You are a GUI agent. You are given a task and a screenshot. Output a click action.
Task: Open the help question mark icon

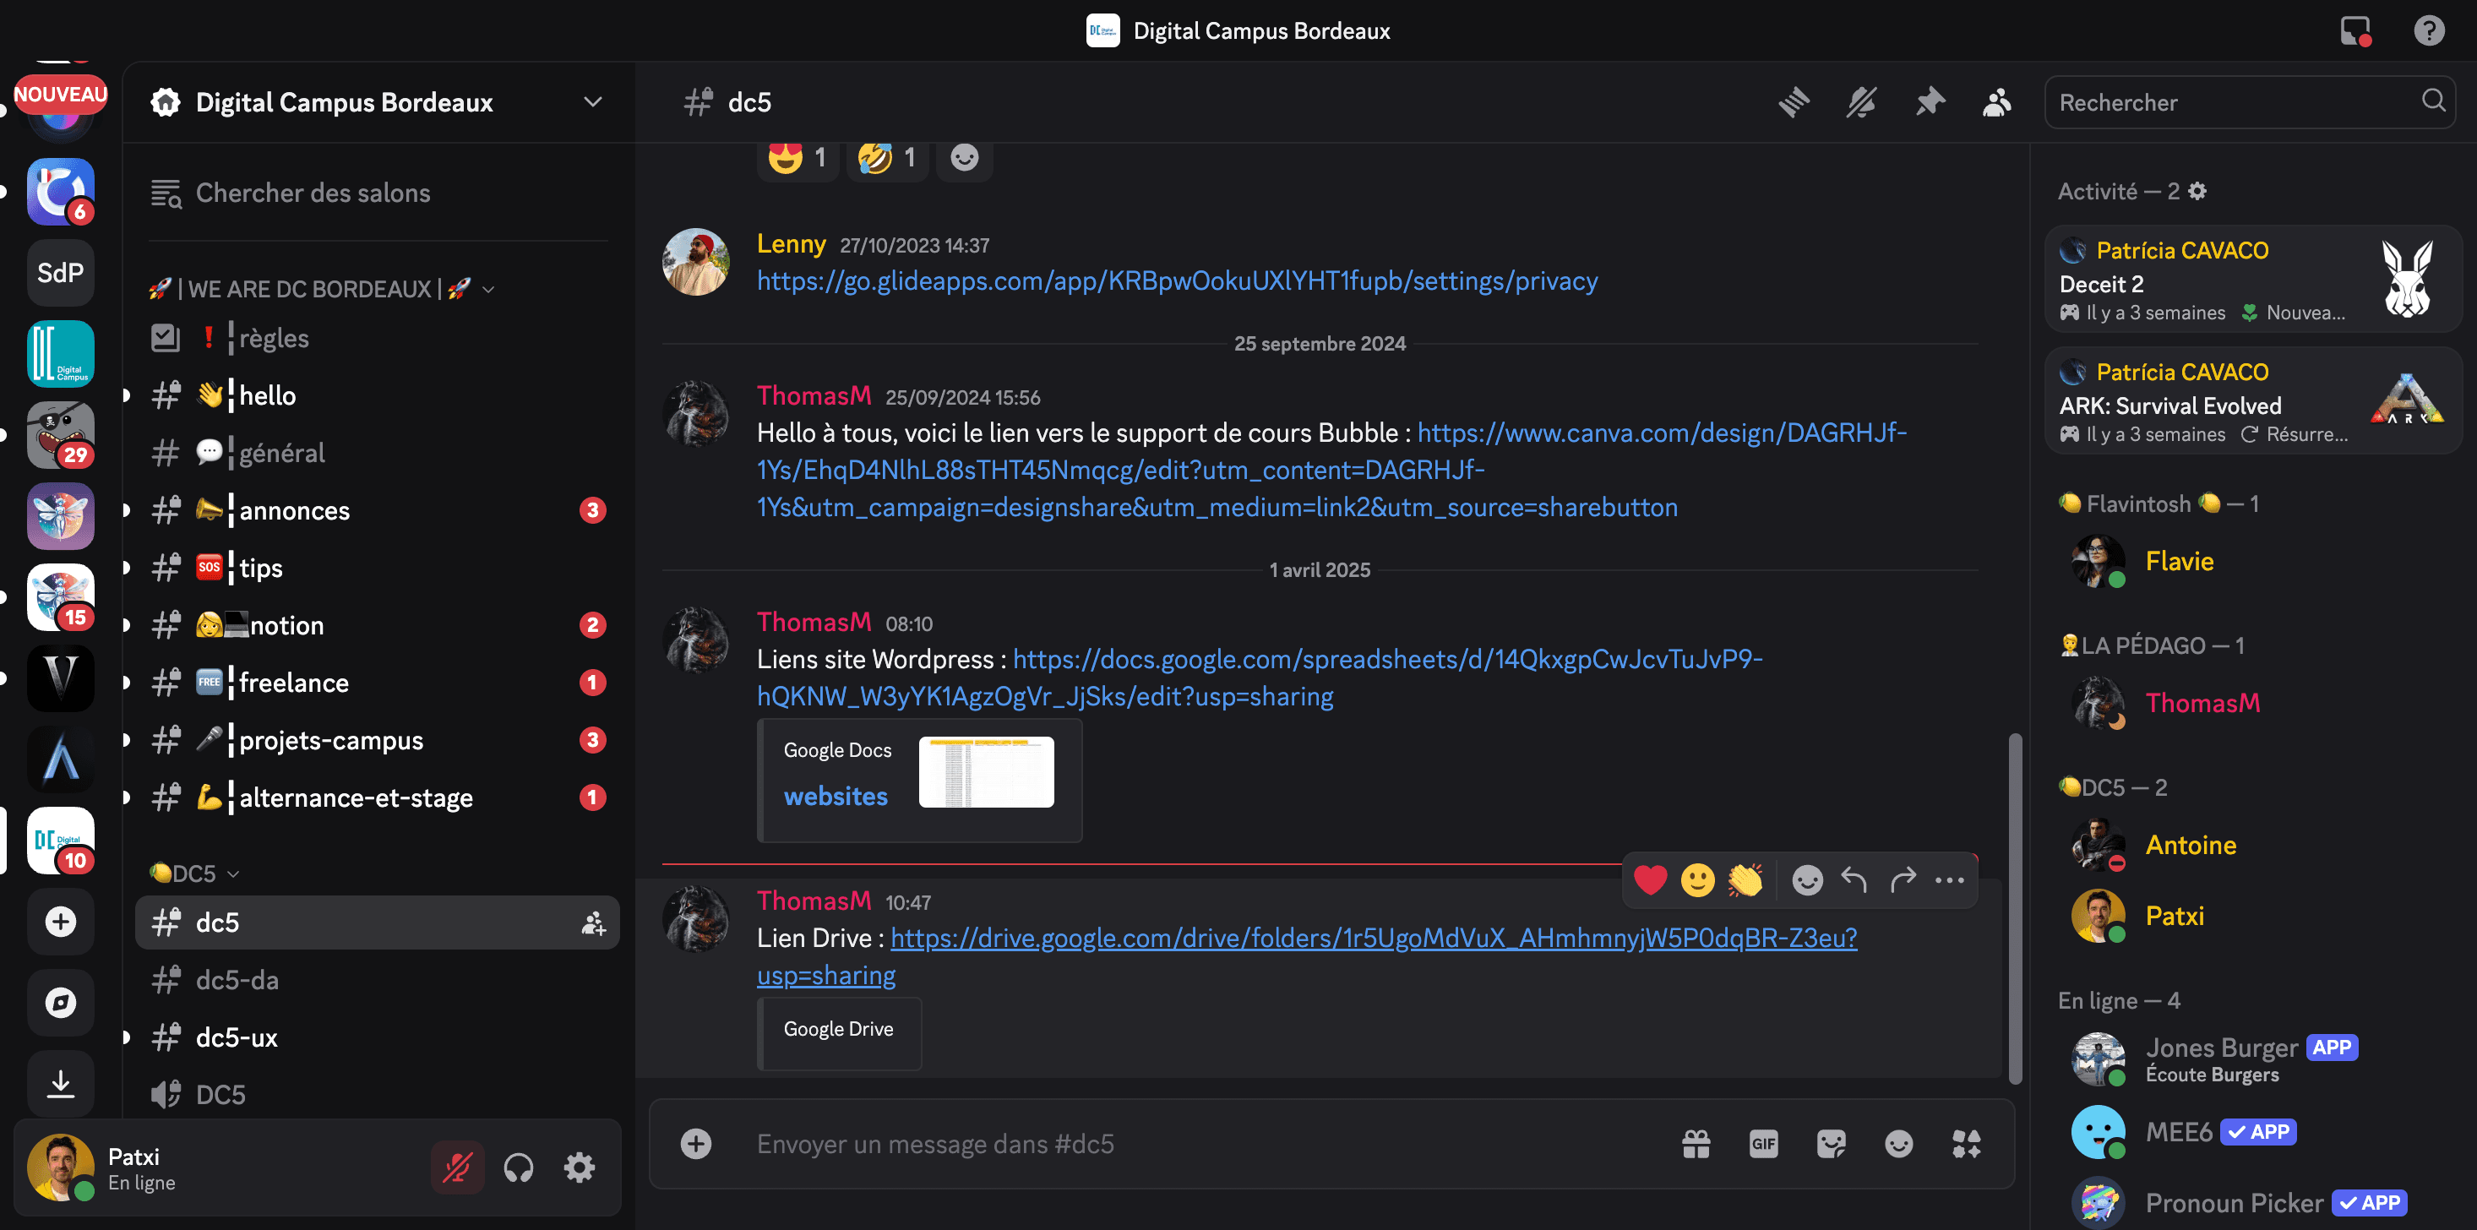coord(2429,30)
